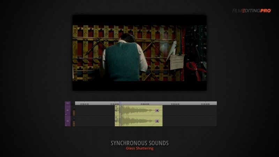The width and height of the screenshot is (279, 157).
Task: Click ruler at timecode 01:00:43:00
Action: click(145, 104)
